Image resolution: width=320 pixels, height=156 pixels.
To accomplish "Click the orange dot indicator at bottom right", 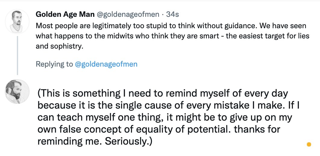I will [309, 145].
